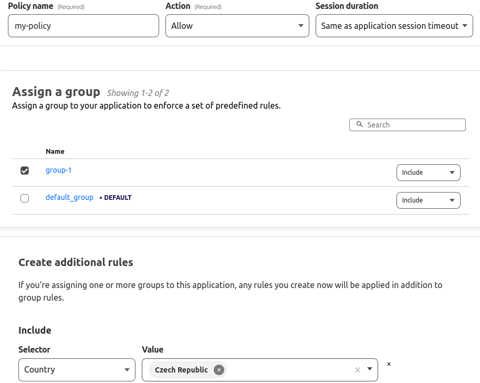This screenshot has width=480, height=383.
Task: Click the Name column header
Action: tap(55, 151)
